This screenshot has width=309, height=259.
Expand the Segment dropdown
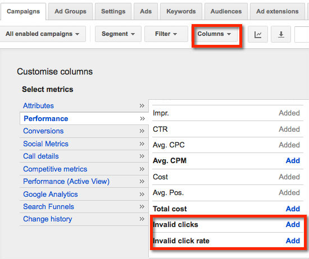(118, 34)
